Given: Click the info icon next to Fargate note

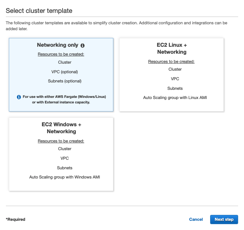Looking at the screenshot, I should [x=19, y=97].
